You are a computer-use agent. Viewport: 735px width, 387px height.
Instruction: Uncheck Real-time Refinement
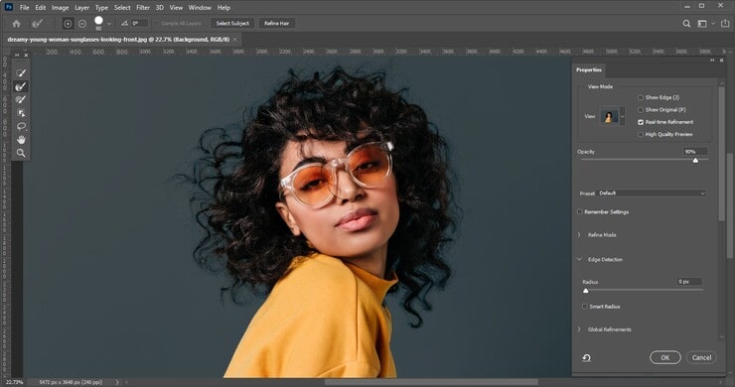click(x=641, y=122)
